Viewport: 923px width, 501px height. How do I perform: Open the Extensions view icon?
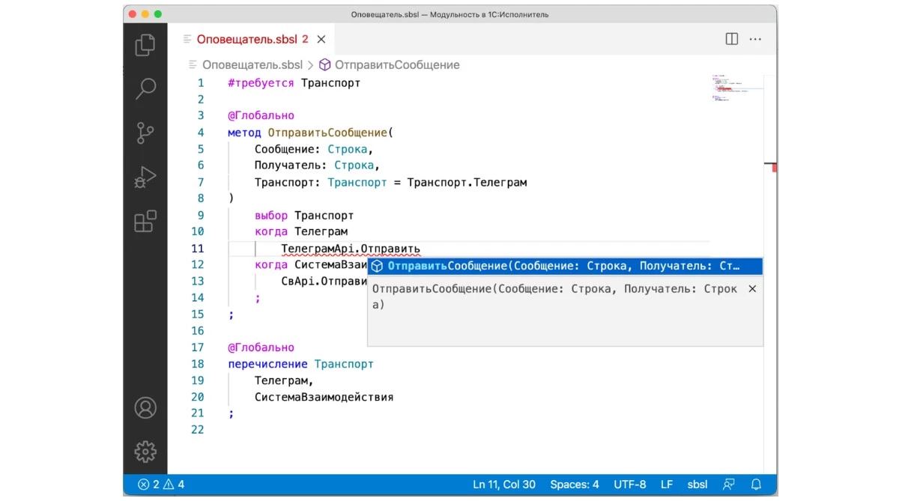point(145,222)
